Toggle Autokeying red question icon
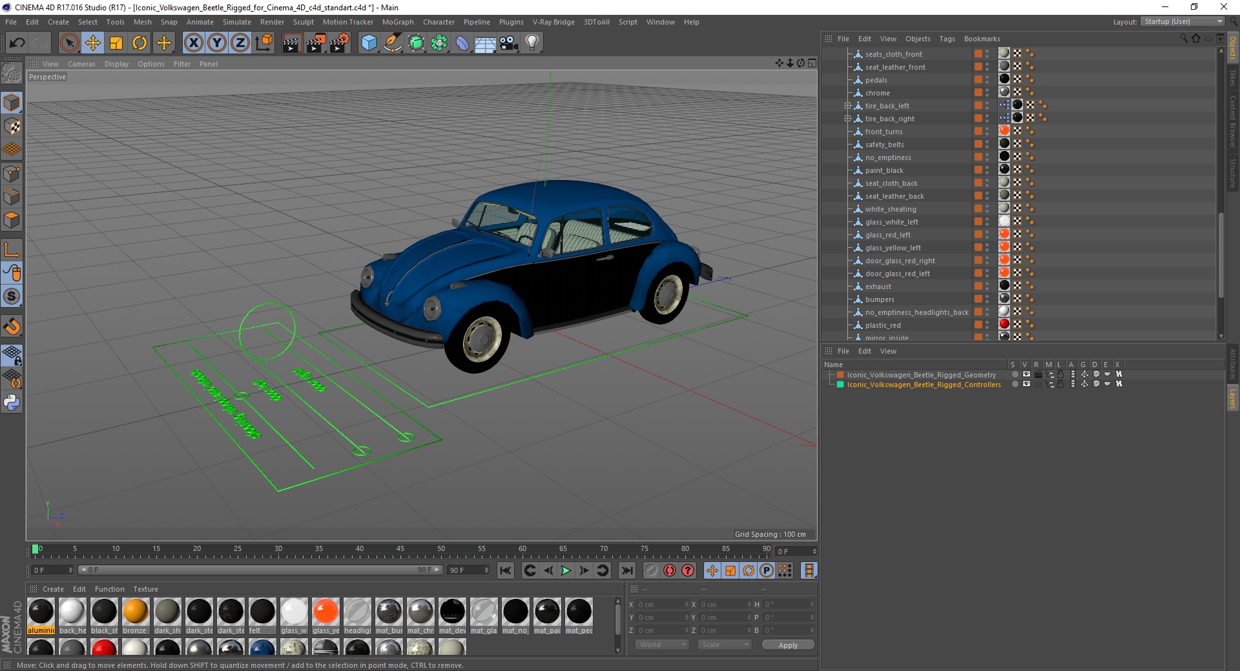This screenshot has width=1240, height=671. (688, 570)
